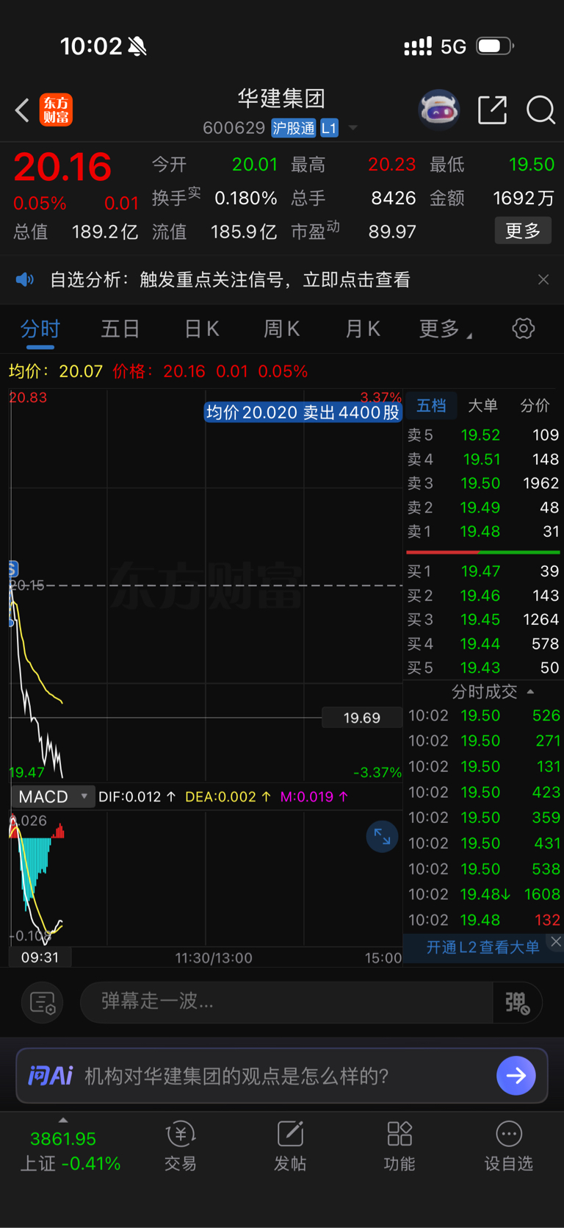Share the stock page via export icon
This screenshot has height=1228, width=564.
click(x=493, y=110)
